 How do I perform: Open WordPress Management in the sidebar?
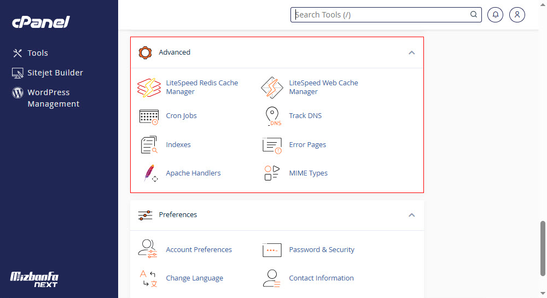(54, 98)
